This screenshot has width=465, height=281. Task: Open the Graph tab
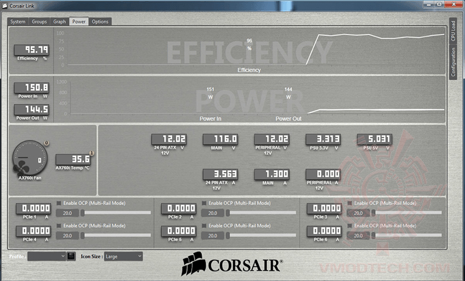pyautogui.click(x=59, y=22)
